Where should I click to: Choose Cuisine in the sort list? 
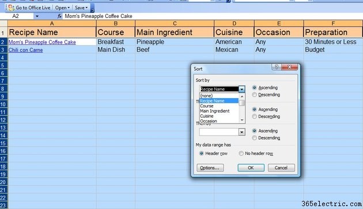click(x=219, y=116)
